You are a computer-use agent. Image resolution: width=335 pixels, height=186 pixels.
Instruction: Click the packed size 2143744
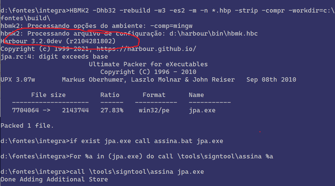(75, 110)
